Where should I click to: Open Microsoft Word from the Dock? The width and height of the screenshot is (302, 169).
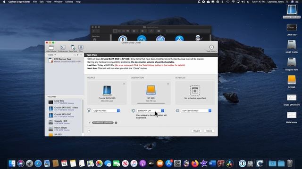pos(212,163)
